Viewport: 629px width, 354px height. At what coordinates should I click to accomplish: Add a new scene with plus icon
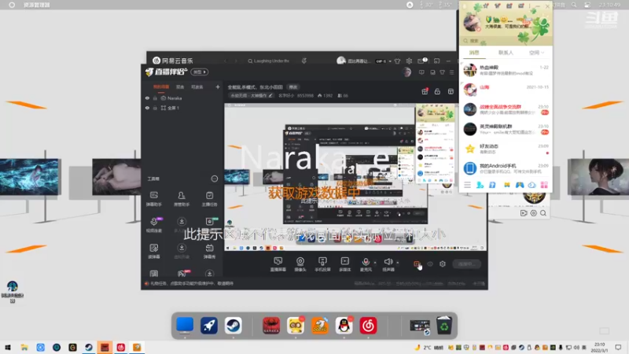point(218,87)
